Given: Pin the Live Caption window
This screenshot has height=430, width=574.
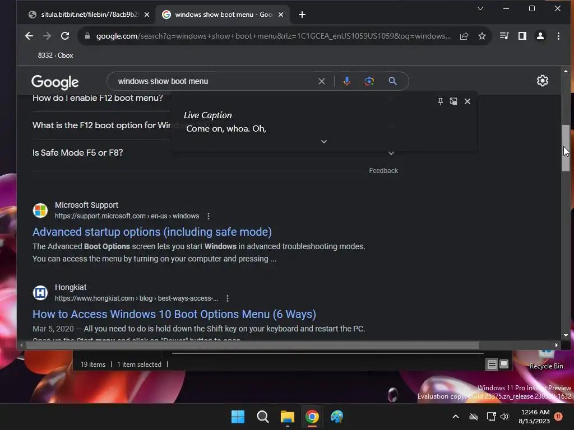Looking at the screenshot, I should click(x=441, y=101).
